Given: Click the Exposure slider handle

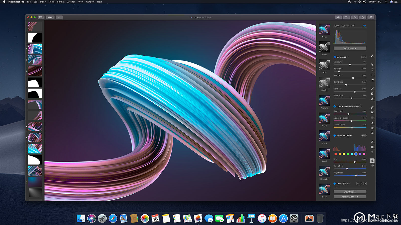Looking at the screenshot, I should [x=350, y=65].
